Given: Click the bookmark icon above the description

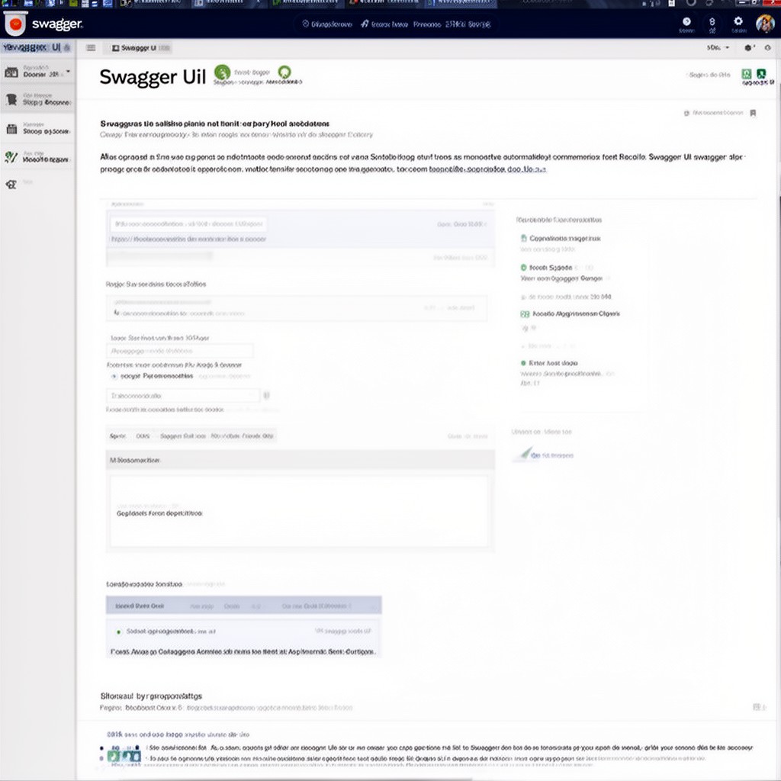Looking at the screenshot, I should tap(753, 113).
